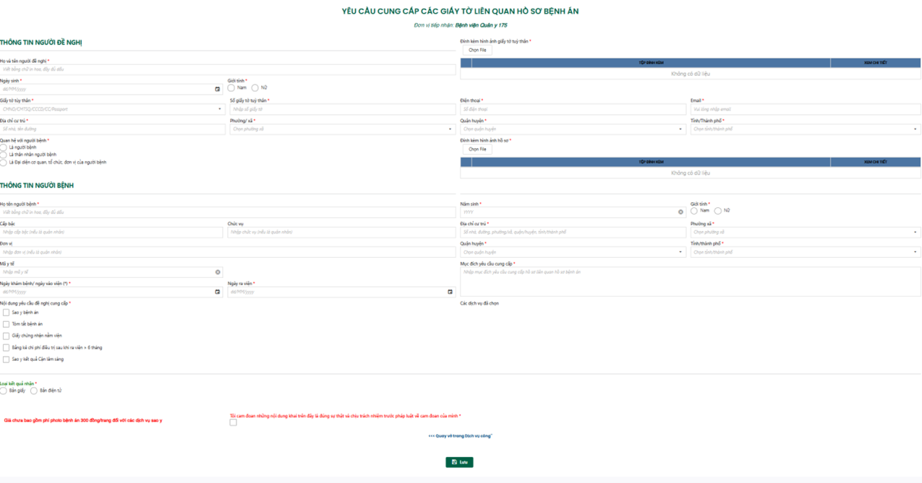Click Chọn File for identity document image

477,51
